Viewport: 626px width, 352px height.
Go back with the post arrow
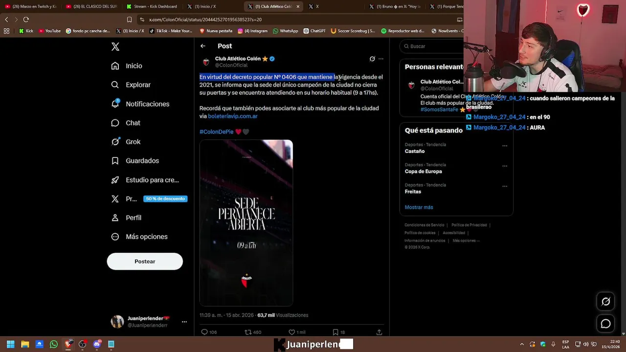point(203,46)
